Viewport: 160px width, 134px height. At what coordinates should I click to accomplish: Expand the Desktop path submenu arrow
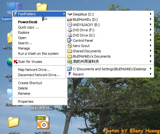pyautogui.click(x=151, y=68)
